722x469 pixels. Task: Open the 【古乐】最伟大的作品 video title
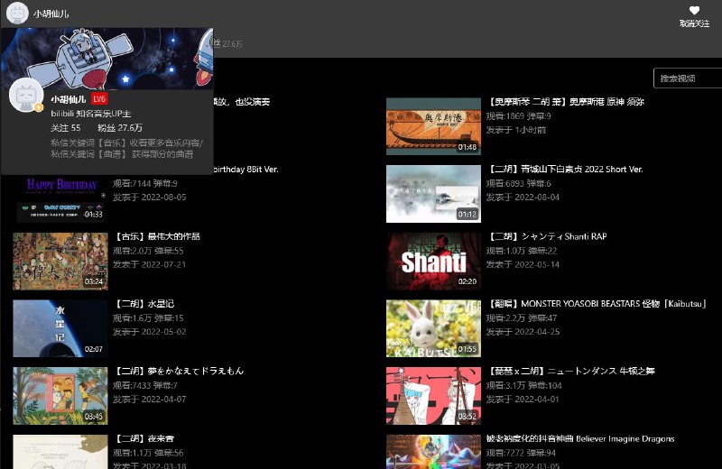157,236
